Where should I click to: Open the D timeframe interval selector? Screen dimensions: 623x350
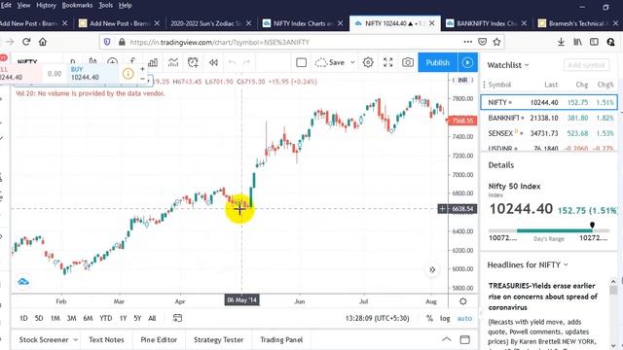72,61
